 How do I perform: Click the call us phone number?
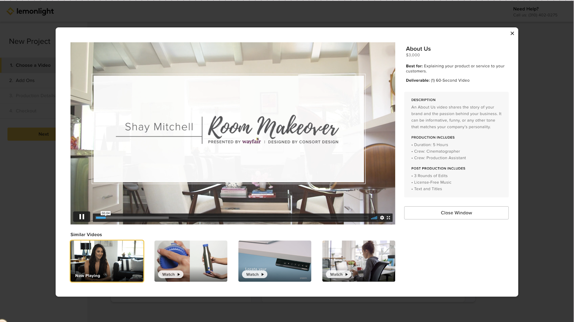[543, 15]
